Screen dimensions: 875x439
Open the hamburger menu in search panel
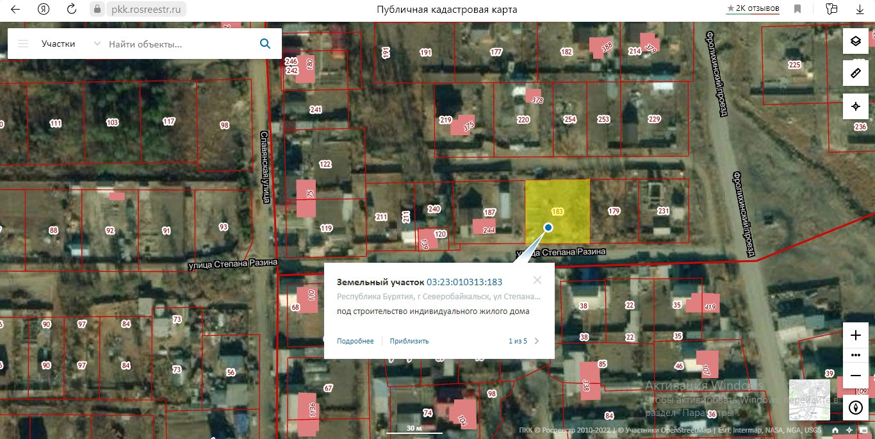(24, 44)
